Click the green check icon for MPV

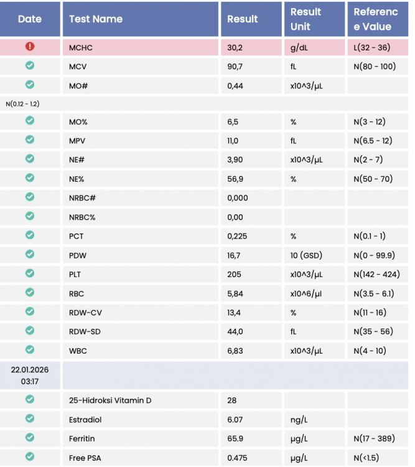(x=30, y=139)
